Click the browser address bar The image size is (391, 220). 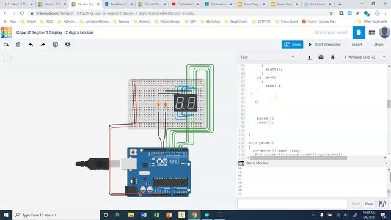pyautogui.click(x=180, y=13)
